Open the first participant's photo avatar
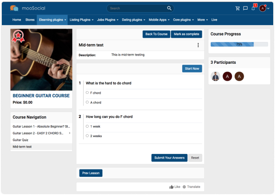 (x=215, y=77)
